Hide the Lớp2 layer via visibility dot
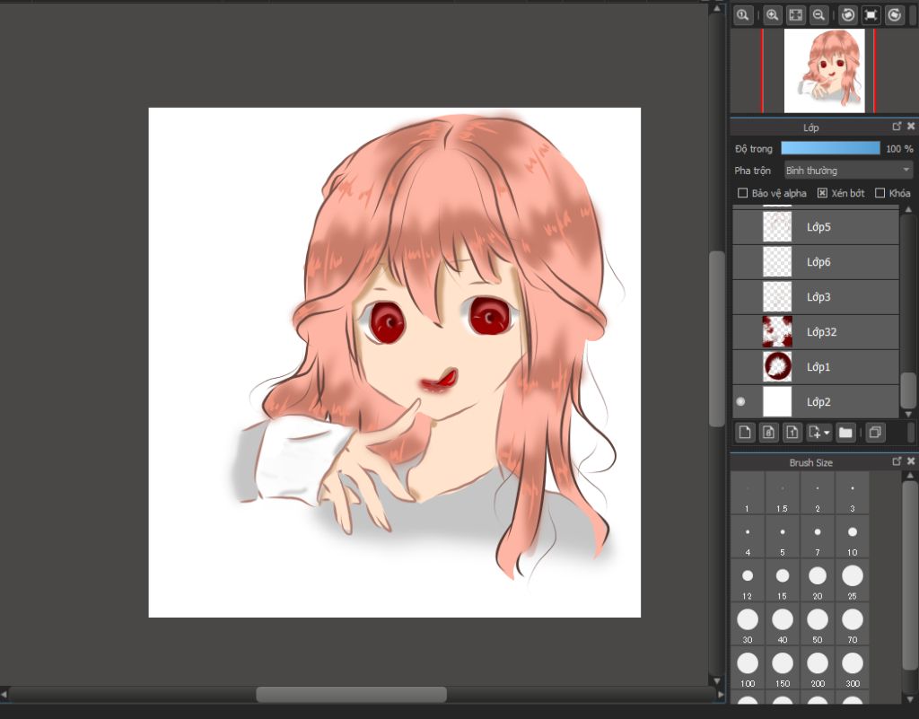919x719 pixels. point(740,401)
